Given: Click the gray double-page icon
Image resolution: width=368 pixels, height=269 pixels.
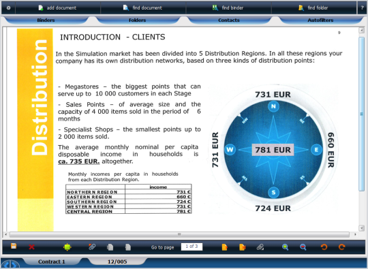Looking at the screenshot, I should click(110, 247).
